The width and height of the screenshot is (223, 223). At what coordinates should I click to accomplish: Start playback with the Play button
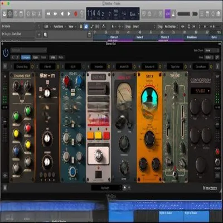(69, 14)
